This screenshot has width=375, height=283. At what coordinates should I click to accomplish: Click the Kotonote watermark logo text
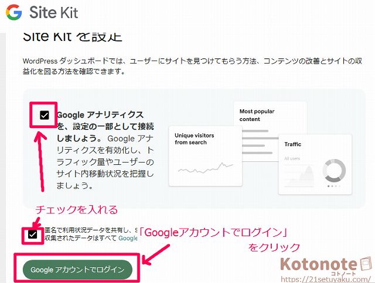[x=319, y=264]
